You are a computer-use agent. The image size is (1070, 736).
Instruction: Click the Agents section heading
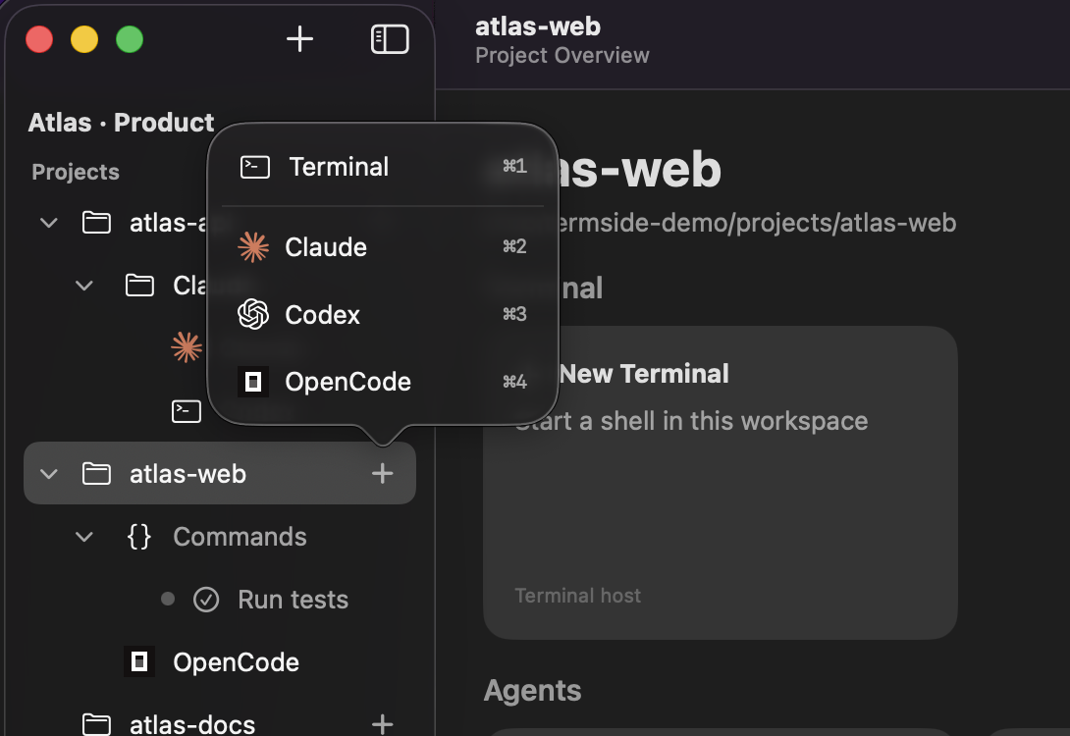pos(532,690)
